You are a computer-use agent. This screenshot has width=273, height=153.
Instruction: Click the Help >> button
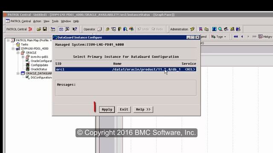click(x=143, y=110)
